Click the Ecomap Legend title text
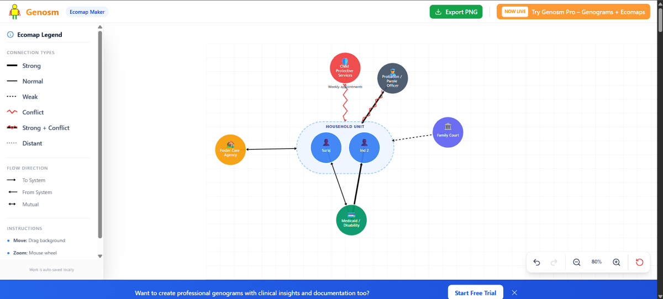 coord(40,35)
